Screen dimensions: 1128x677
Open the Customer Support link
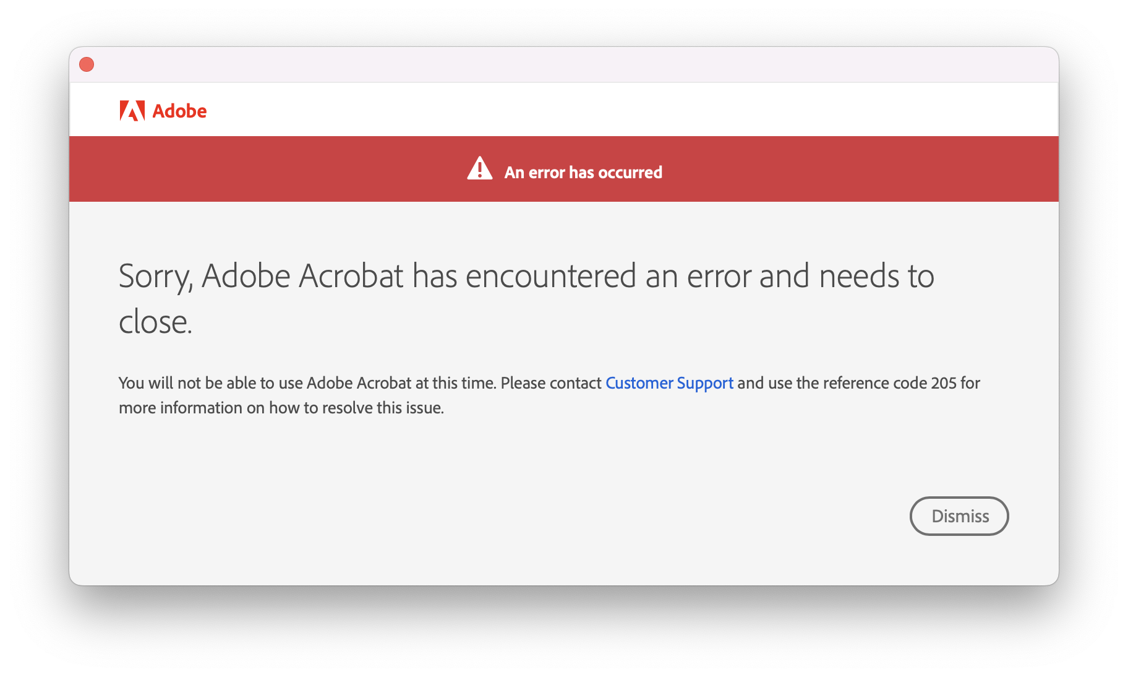[x=669, y=383]
